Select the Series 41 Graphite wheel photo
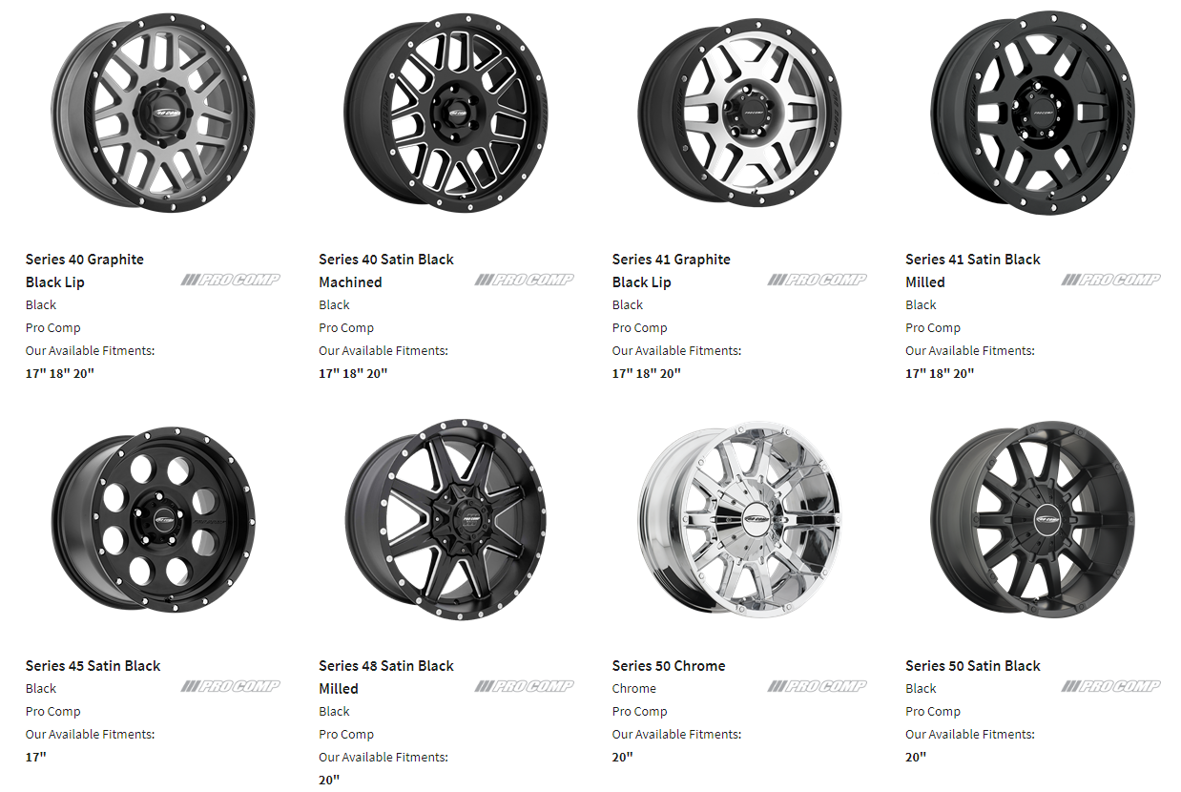The image size is (1181, 792). pyautogui.click(x=739, y=114)
